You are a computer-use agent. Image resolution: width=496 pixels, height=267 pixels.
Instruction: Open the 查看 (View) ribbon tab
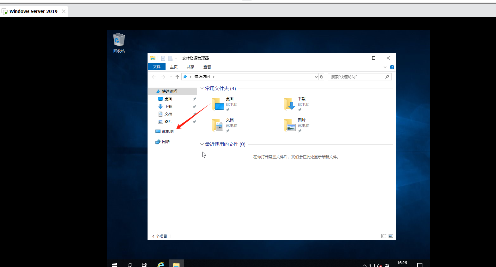[x=207, y=67]
